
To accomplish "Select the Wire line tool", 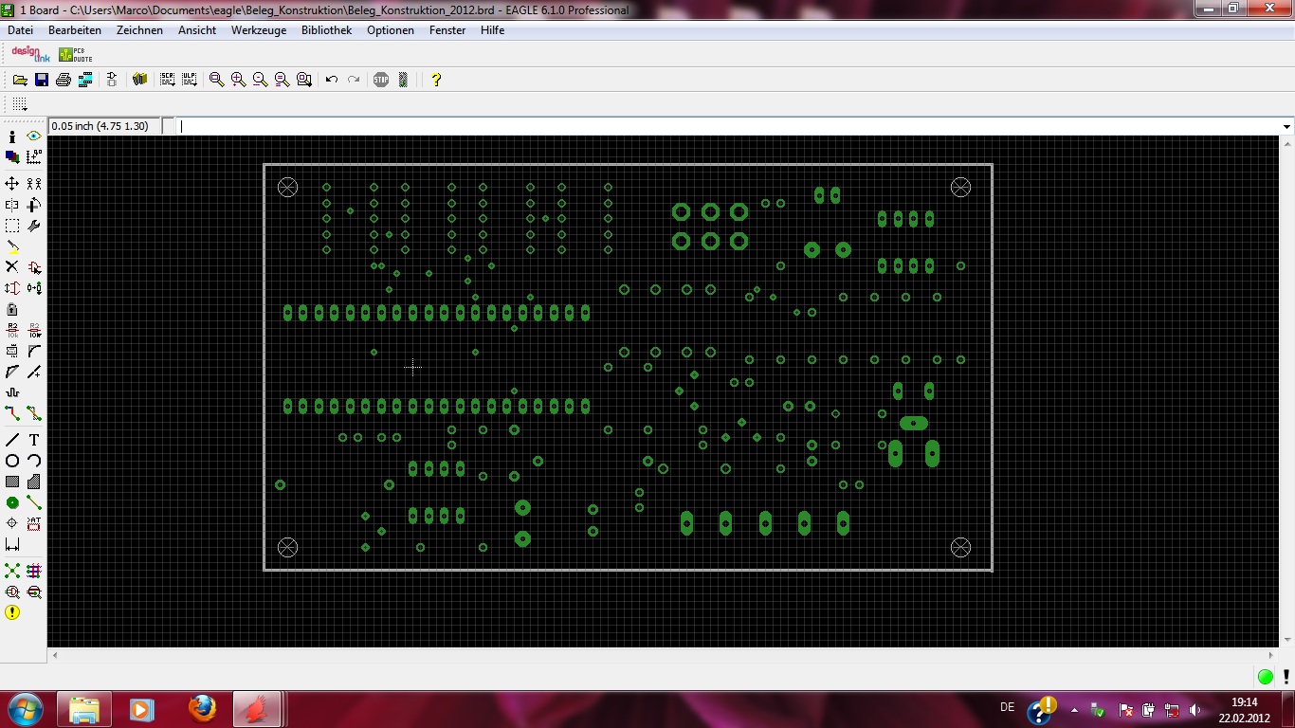I will (12, 440).
